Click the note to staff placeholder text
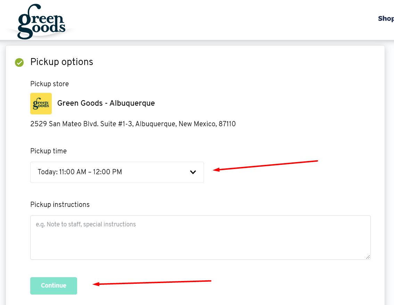This screenshot has height=305, width=394. pos(87,224)
